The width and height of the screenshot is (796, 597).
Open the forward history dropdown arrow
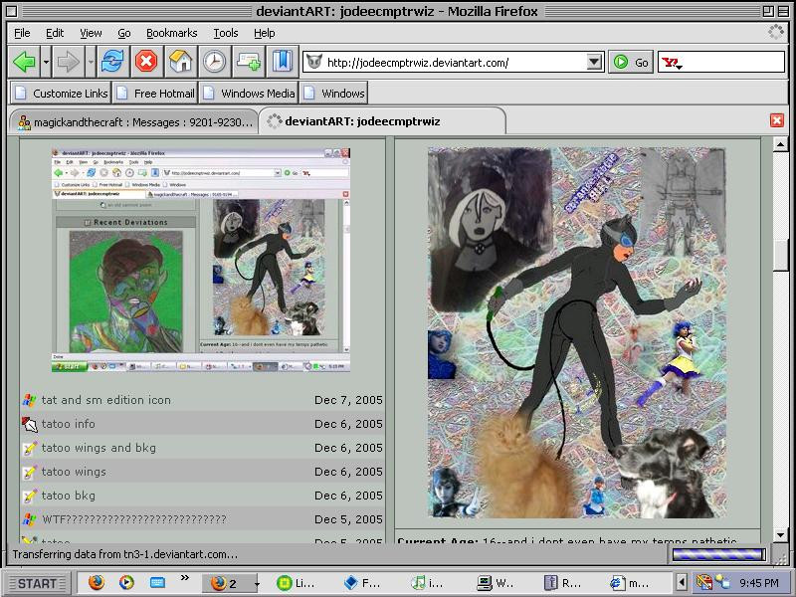click(91, 62)
